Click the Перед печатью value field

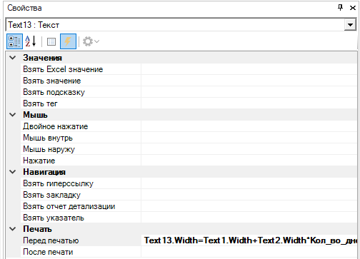(249, 240)
